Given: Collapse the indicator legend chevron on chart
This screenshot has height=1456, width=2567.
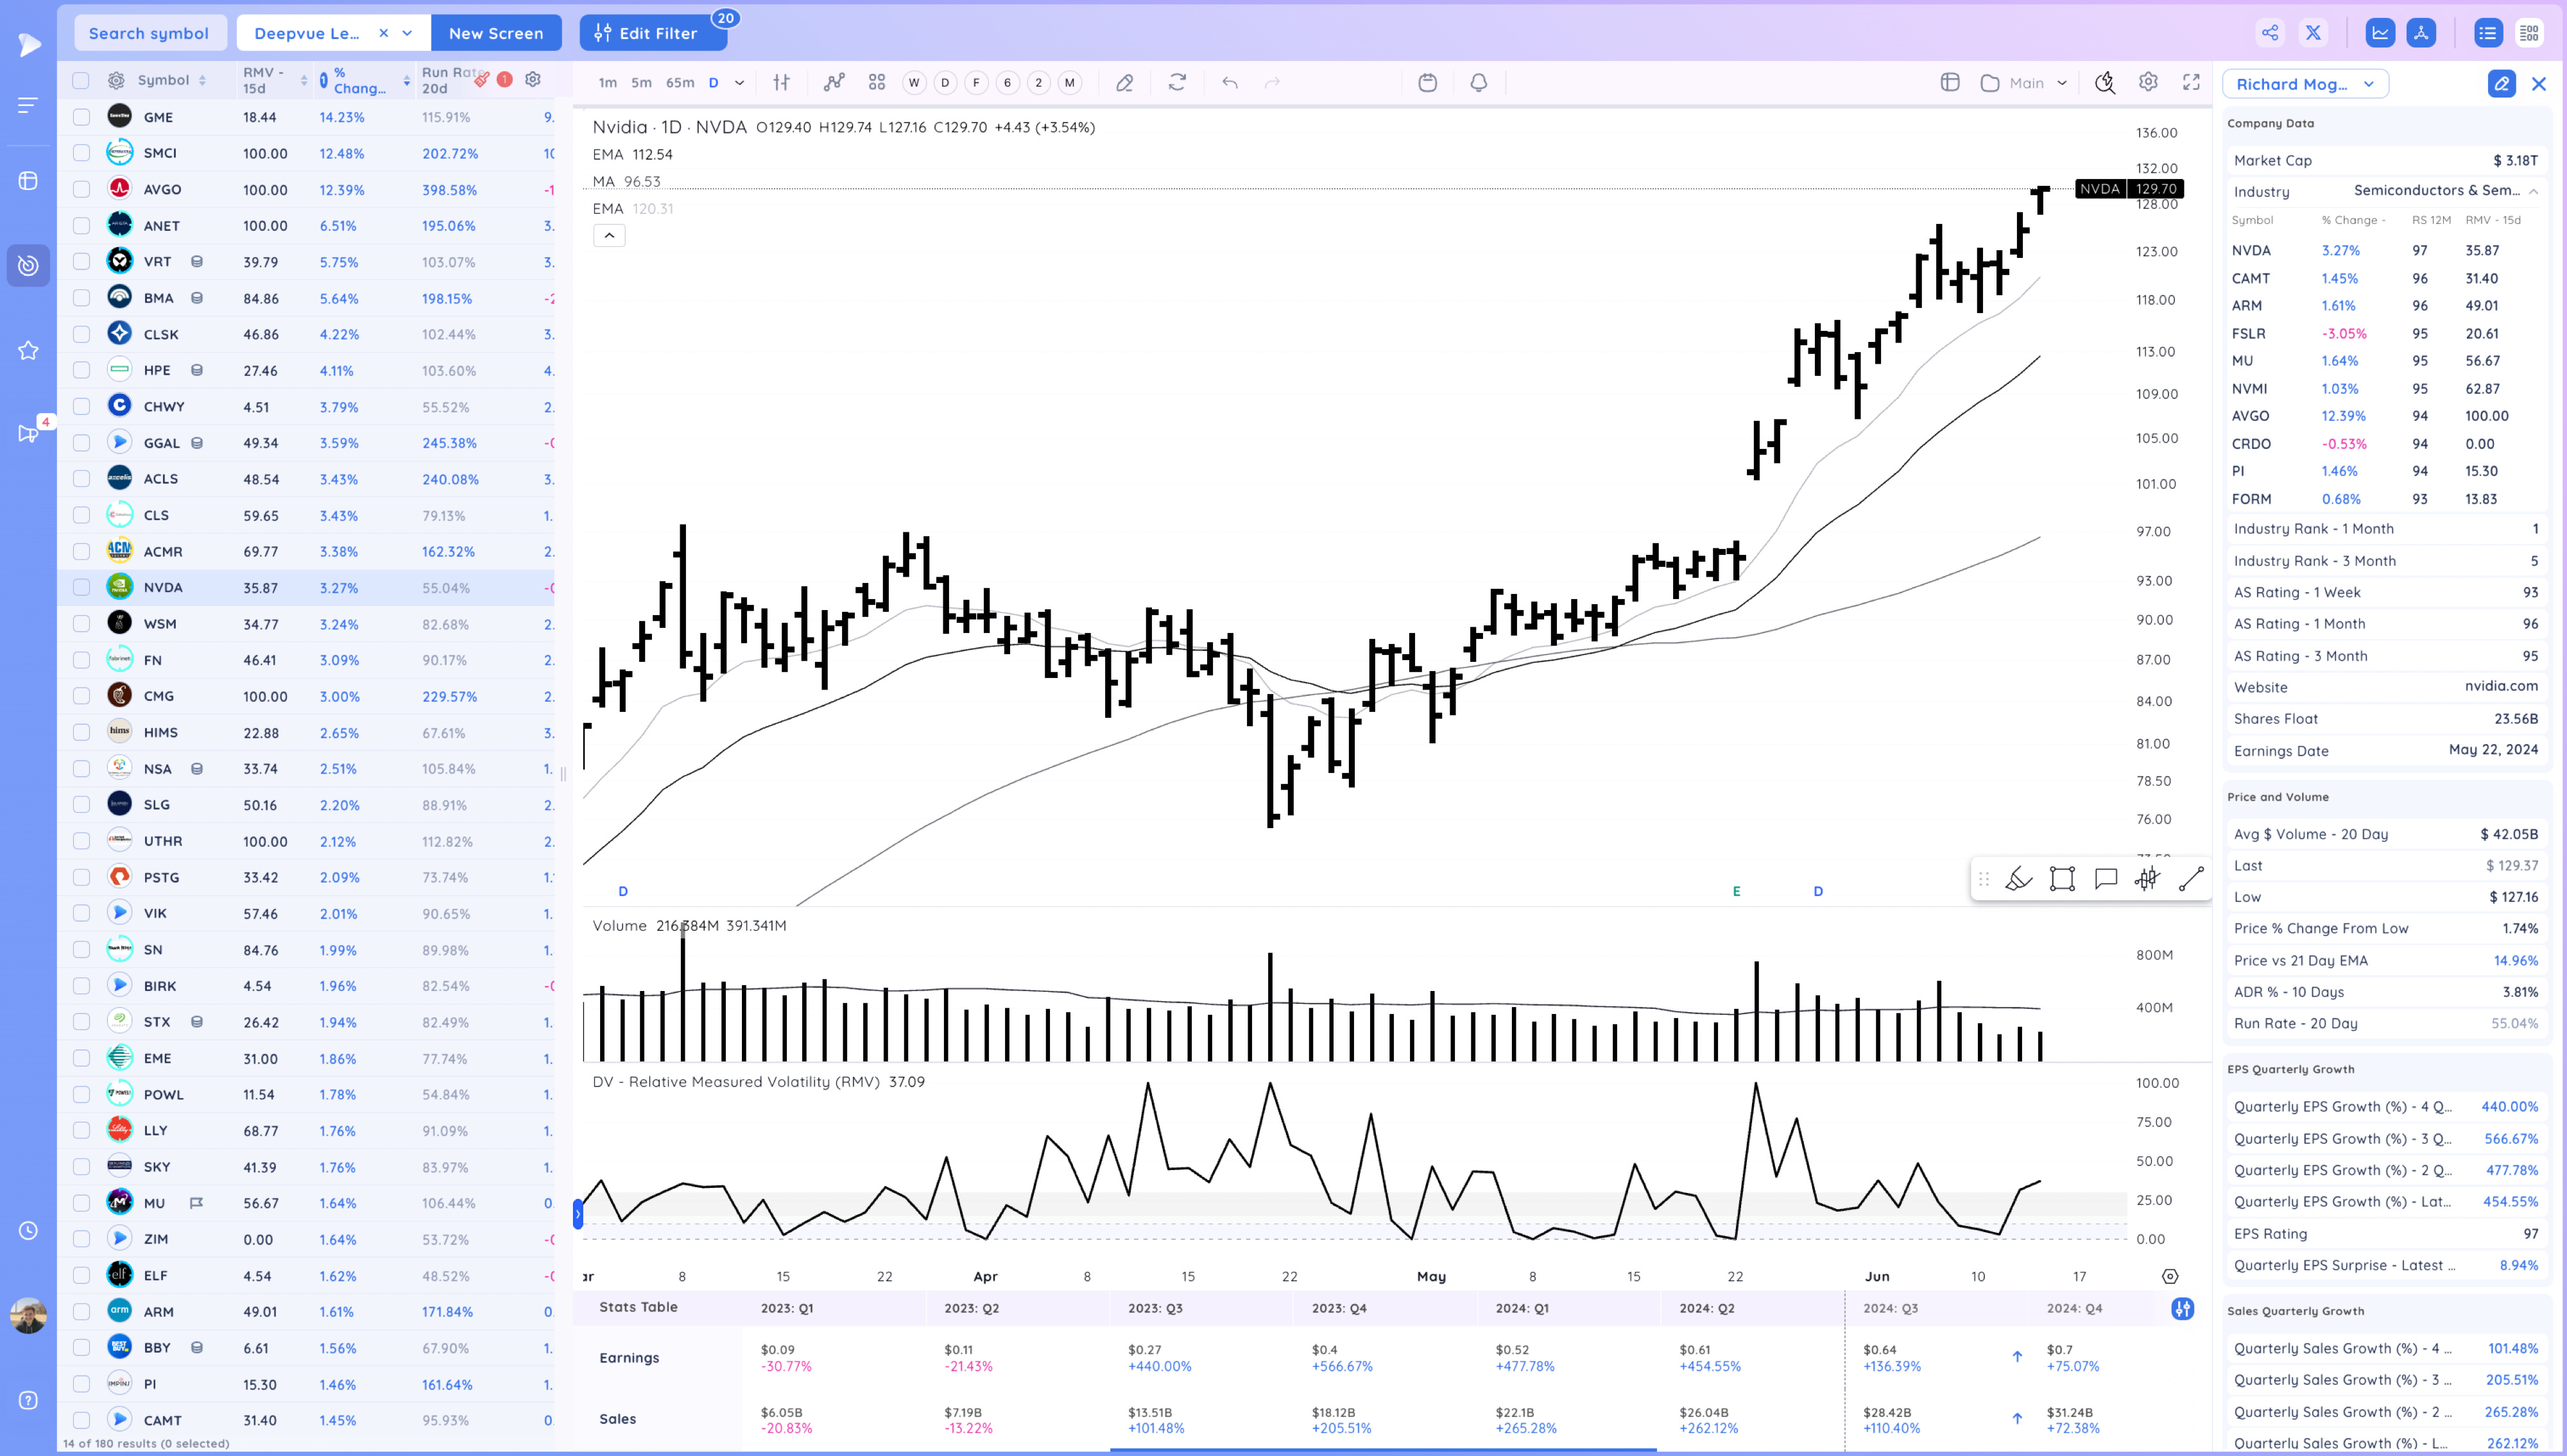Looking at the screenshot, I should (609, 235).
